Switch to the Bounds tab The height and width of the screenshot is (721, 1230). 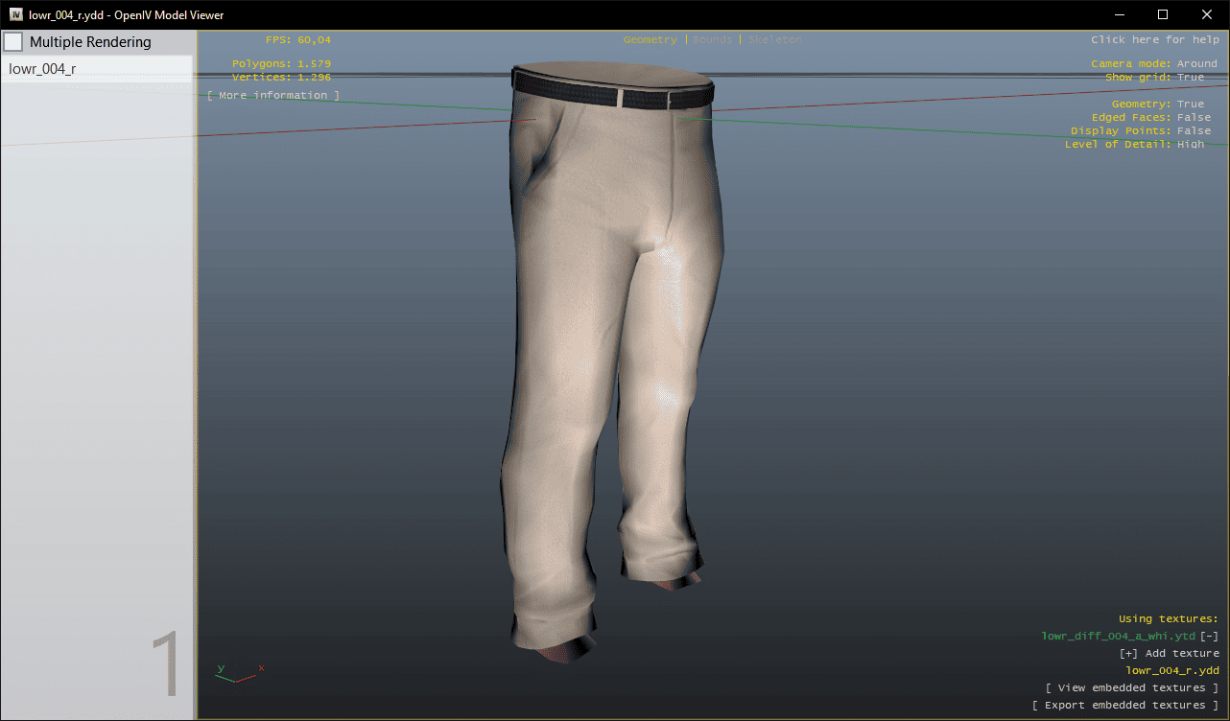click(x=712, y=40)
